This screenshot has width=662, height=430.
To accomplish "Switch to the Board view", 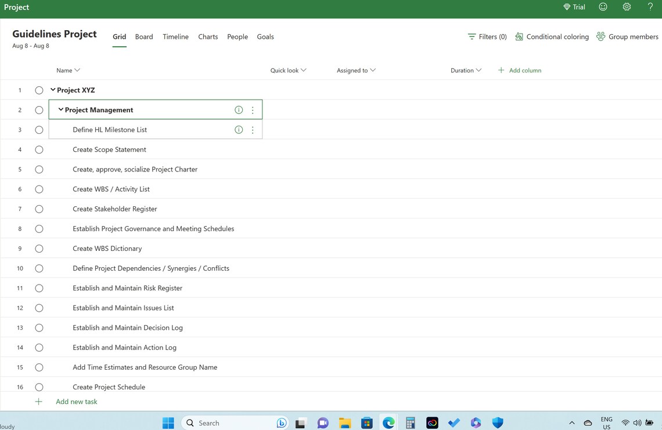I will pyautogui.click(x=143, y=36).
